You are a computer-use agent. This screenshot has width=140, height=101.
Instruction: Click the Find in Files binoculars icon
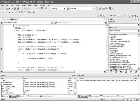click(x=68, y=9)
